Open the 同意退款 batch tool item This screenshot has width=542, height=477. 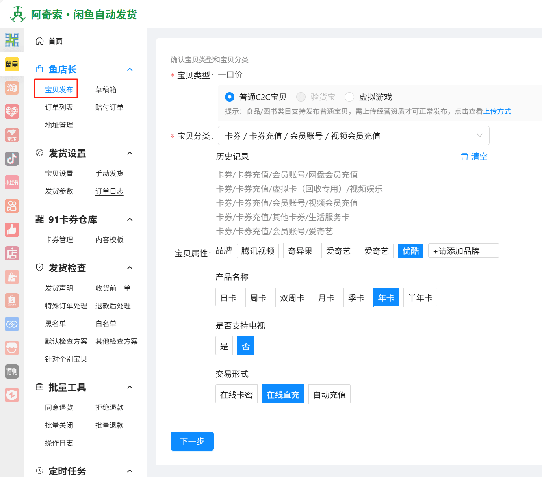pyautogui.click(x=59, y=407)
